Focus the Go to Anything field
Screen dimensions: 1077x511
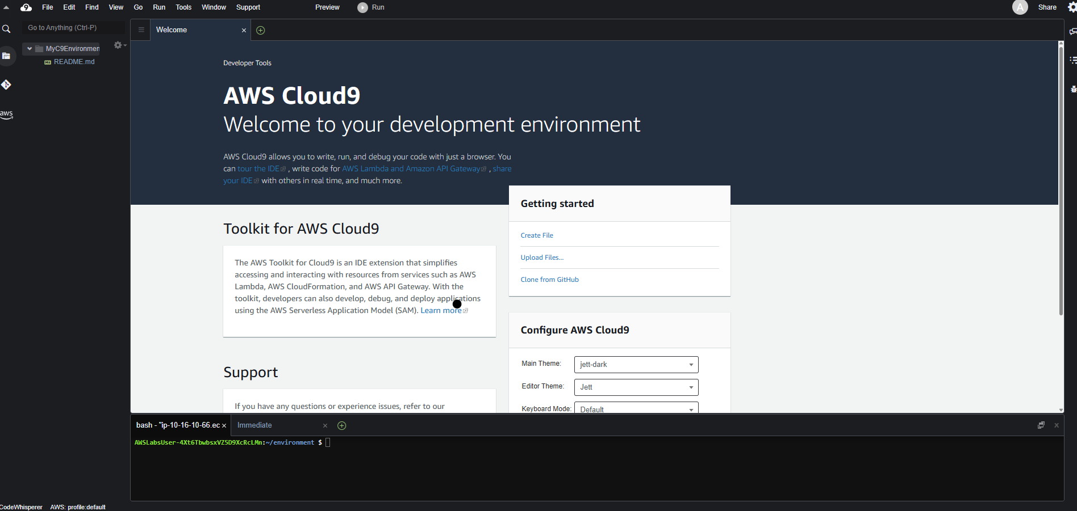tap(73, 28)
